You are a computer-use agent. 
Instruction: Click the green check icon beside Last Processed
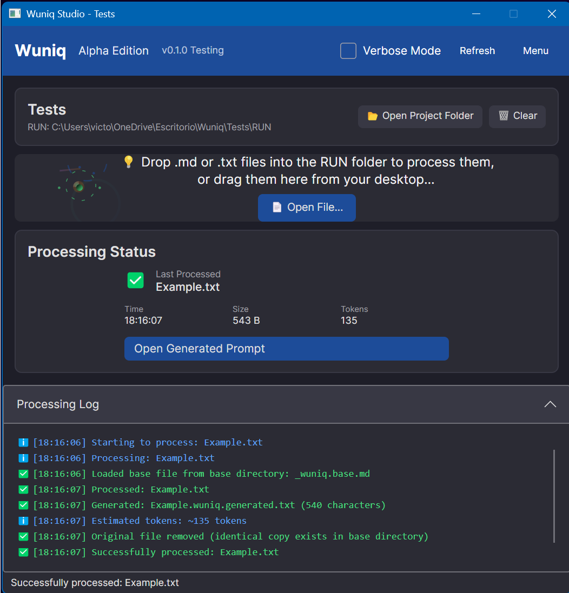(135, 281)
